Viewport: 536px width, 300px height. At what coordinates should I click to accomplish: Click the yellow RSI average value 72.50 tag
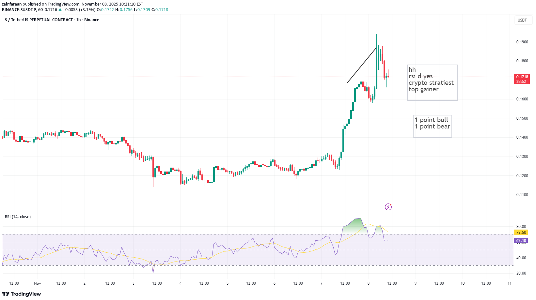tap(521, 232)
